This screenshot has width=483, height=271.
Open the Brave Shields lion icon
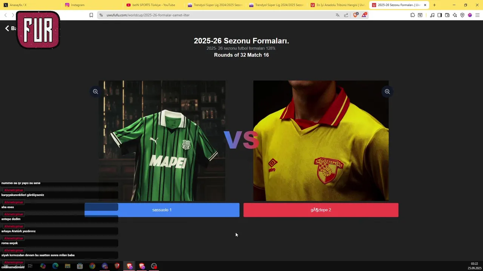pos(355,15)
